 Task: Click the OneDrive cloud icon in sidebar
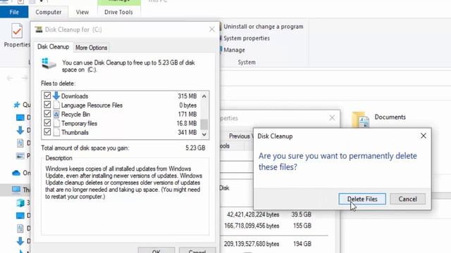click(x=16, y=173)
